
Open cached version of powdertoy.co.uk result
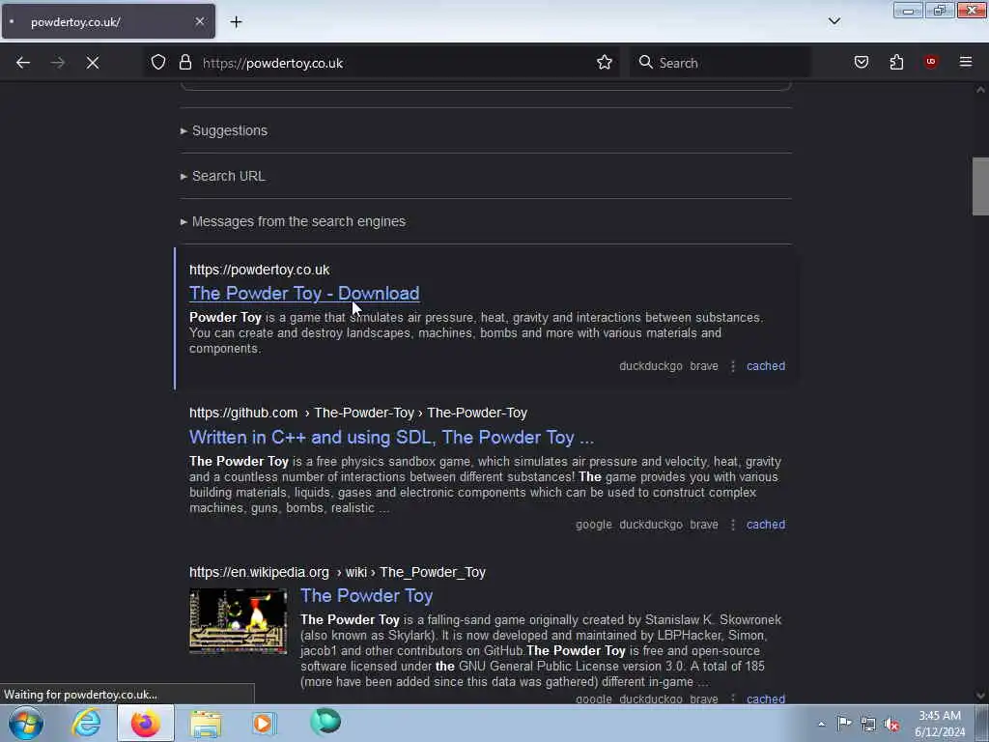[x=766, y=366]
